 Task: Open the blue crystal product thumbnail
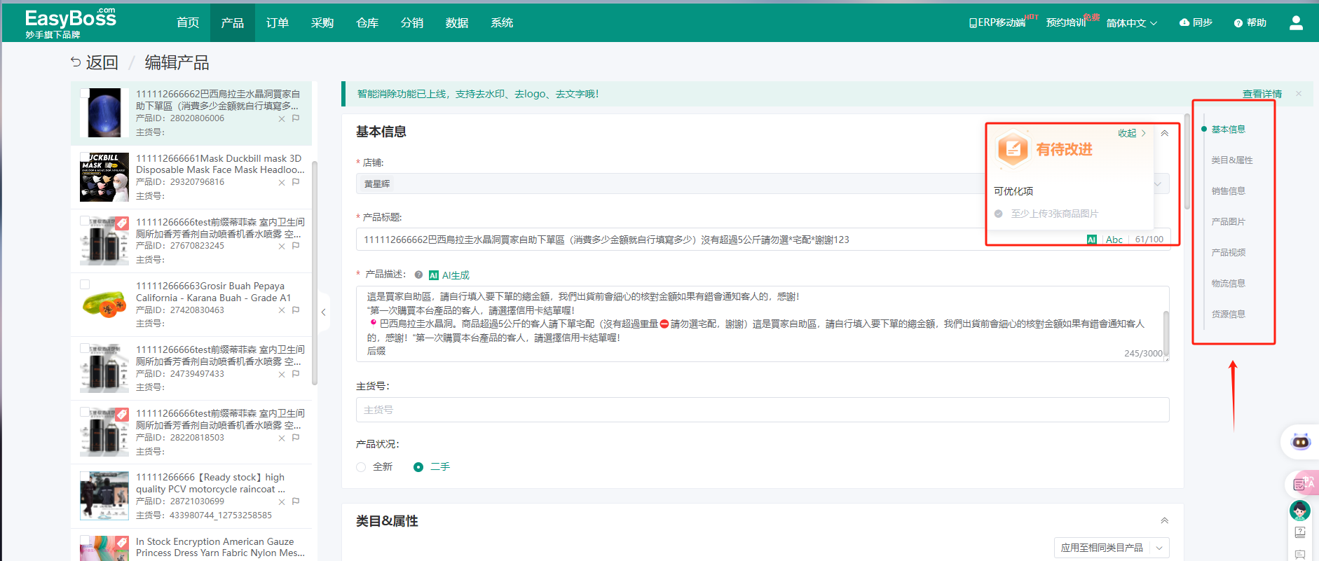click(104, 113)
